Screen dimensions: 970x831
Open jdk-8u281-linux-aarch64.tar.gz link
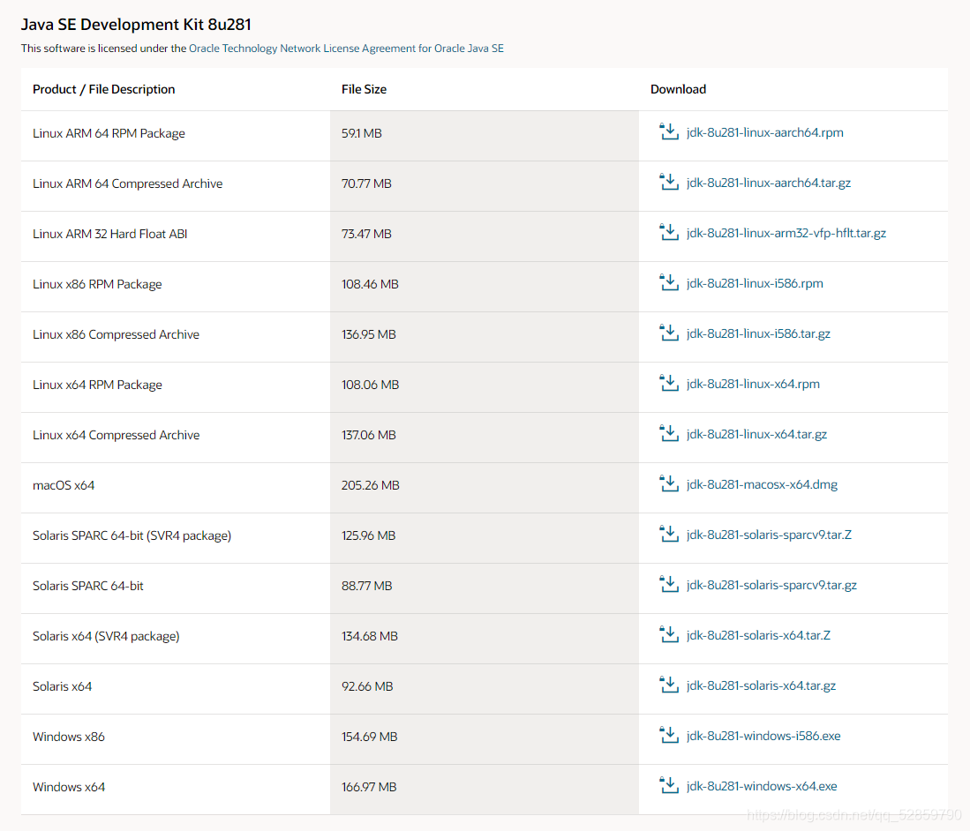pos(769,183)
